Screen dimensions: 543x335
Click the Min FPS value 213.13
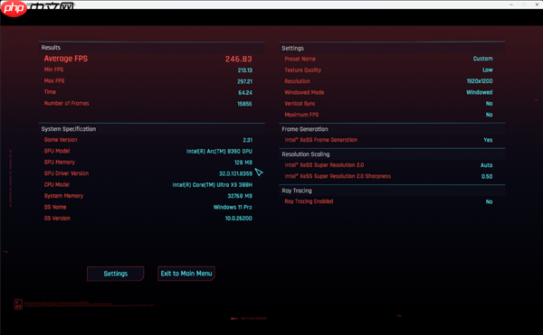pos(245,70)
